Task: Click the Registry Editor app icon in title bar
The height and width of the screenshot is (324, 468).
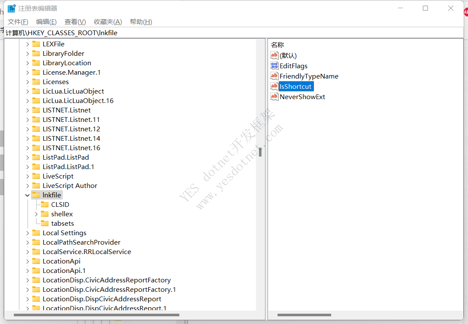Action: 11,8
